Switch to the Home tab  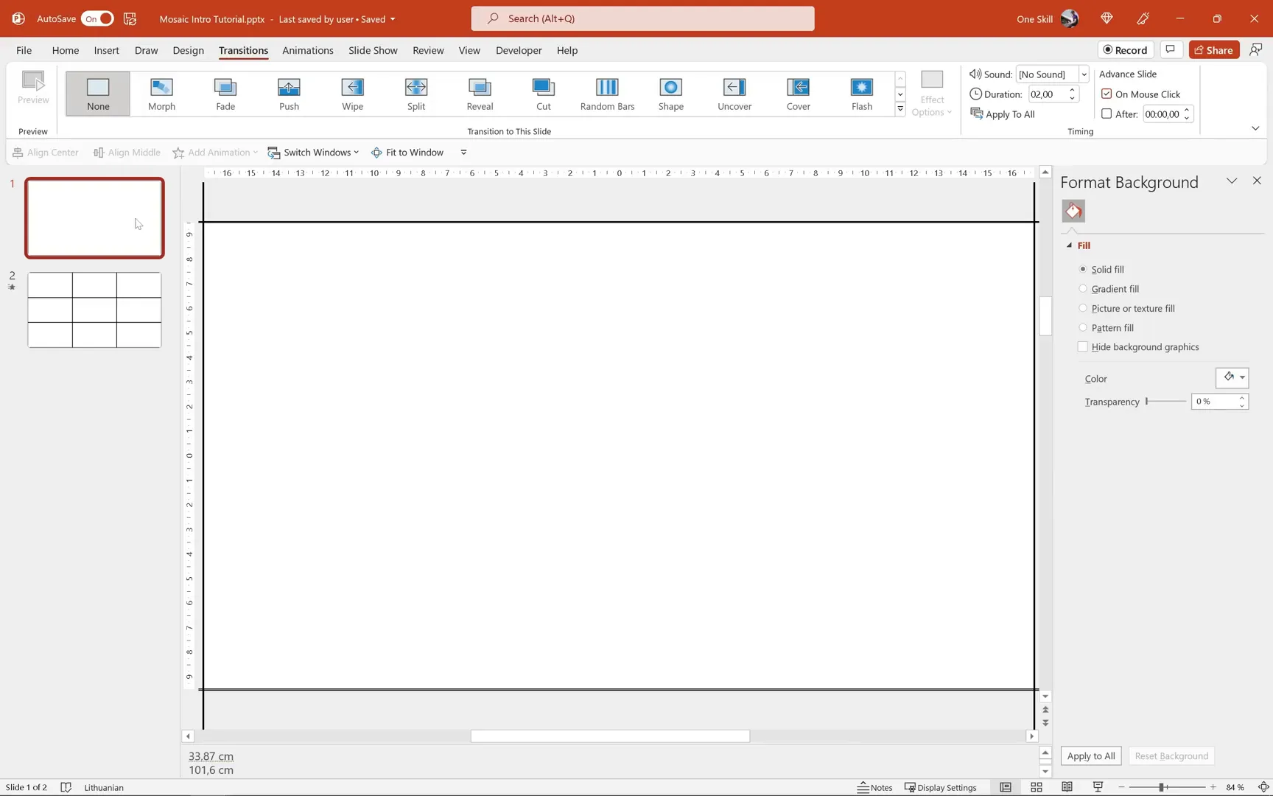click(66, 50)
